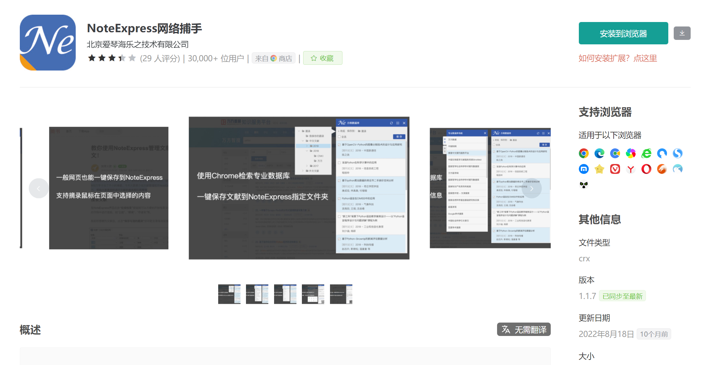Select the first screenshot thumbnail

(x=229, y=294)
